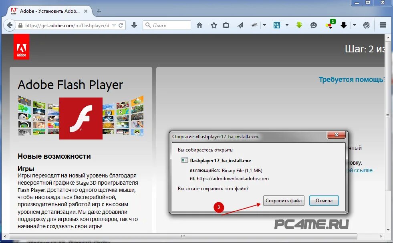The image size is (393, 243).
Task: Show bookmarks list icon
Action: click(226, 25)
